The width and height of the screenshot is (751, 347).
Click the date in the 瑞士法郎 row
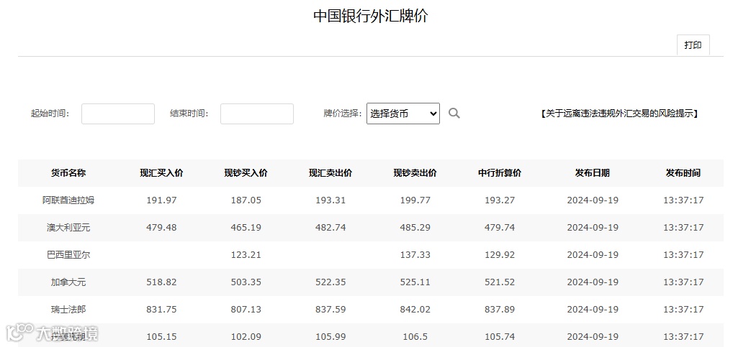[x=593, y=309]
